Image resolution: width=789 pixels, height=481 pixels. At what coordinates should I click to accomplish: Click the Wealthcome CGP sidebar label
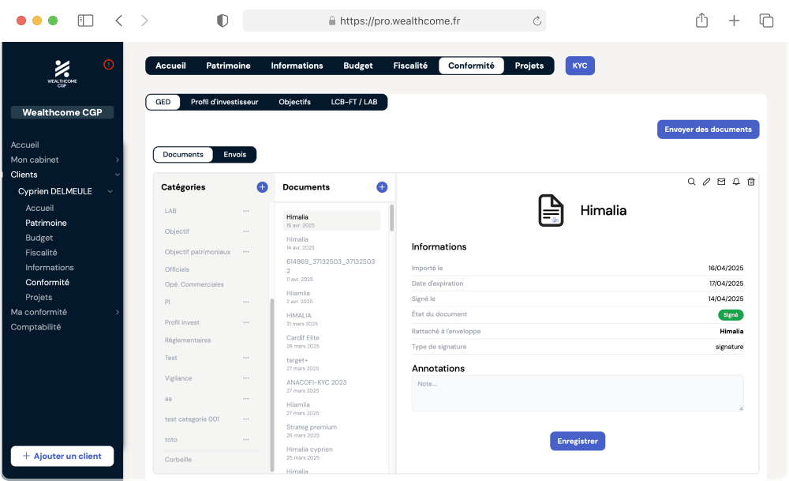[x=62, y=112]
